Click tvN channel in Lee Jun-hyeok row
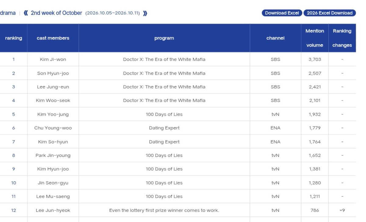Viewport: 366px width, 222px height. point(275,210)
